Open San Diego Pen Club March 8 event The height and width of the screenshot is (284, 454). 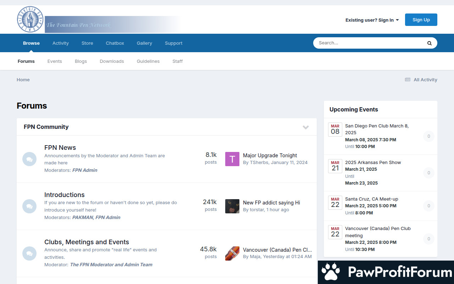pyautogui.click(x=377, y=129)
